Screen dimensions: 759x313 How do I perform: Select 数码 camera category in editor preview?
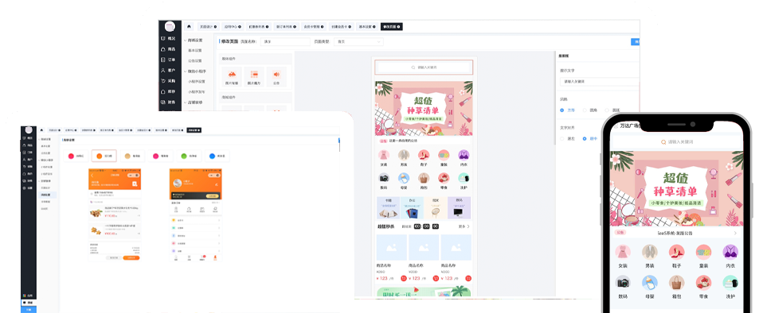[x=384, y=180]
